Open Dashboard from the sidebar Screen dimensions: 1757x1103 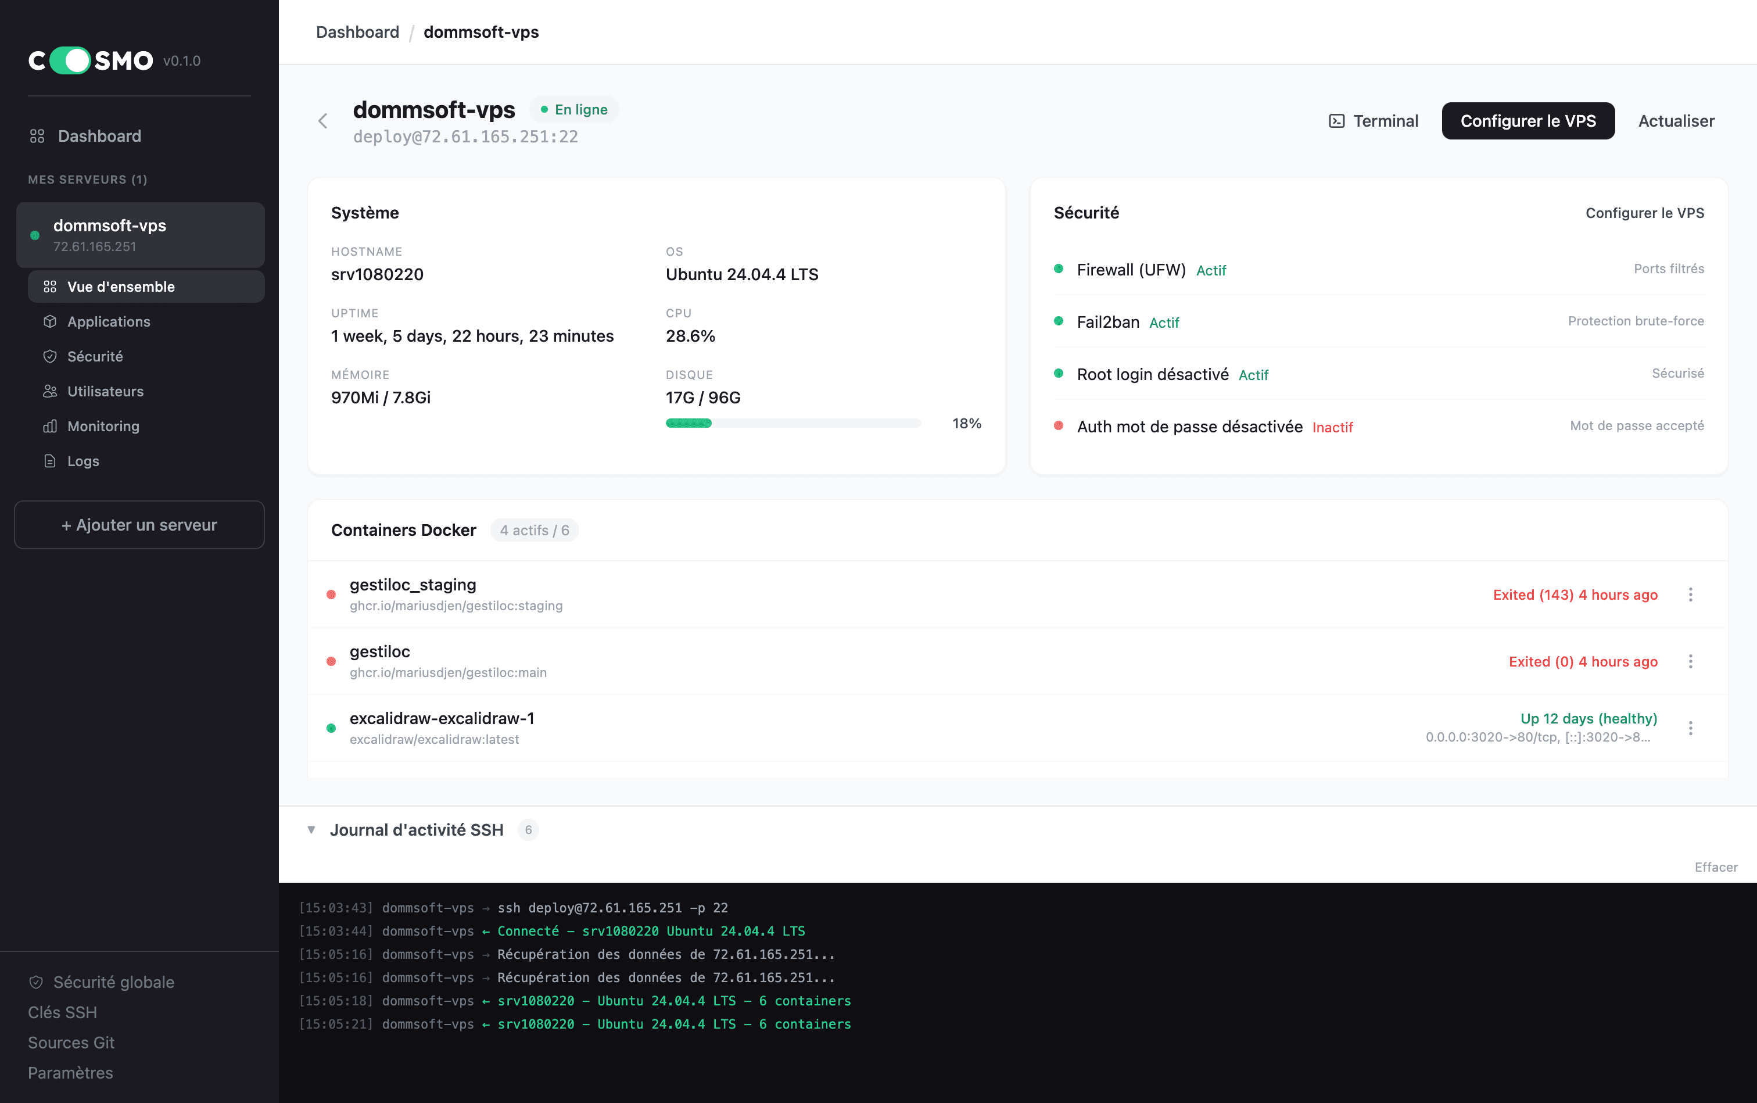(100, 135)
